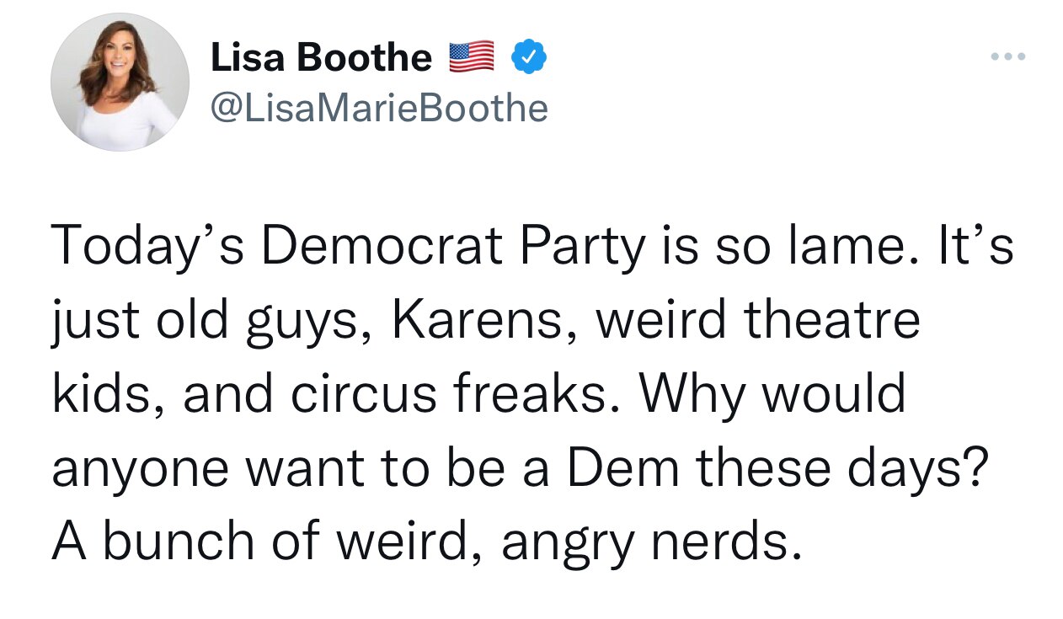This screenshot has width=1063, height=619.
Task: Click the American flag emoji
Action: (x=471, y=57)
